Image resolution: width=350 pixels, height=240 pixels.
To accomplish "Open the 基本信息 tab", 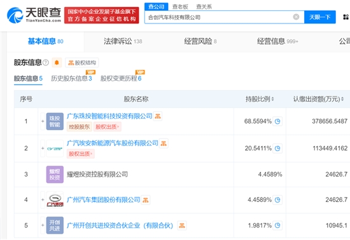I will [x=45, y=41].
